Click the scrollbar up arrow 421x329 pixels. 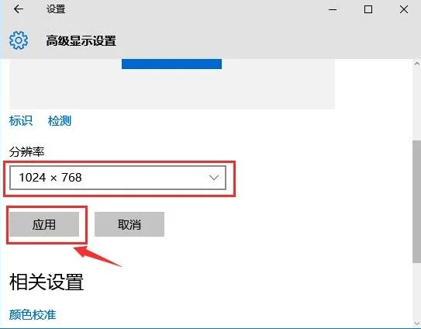click(x=416, y=64)
